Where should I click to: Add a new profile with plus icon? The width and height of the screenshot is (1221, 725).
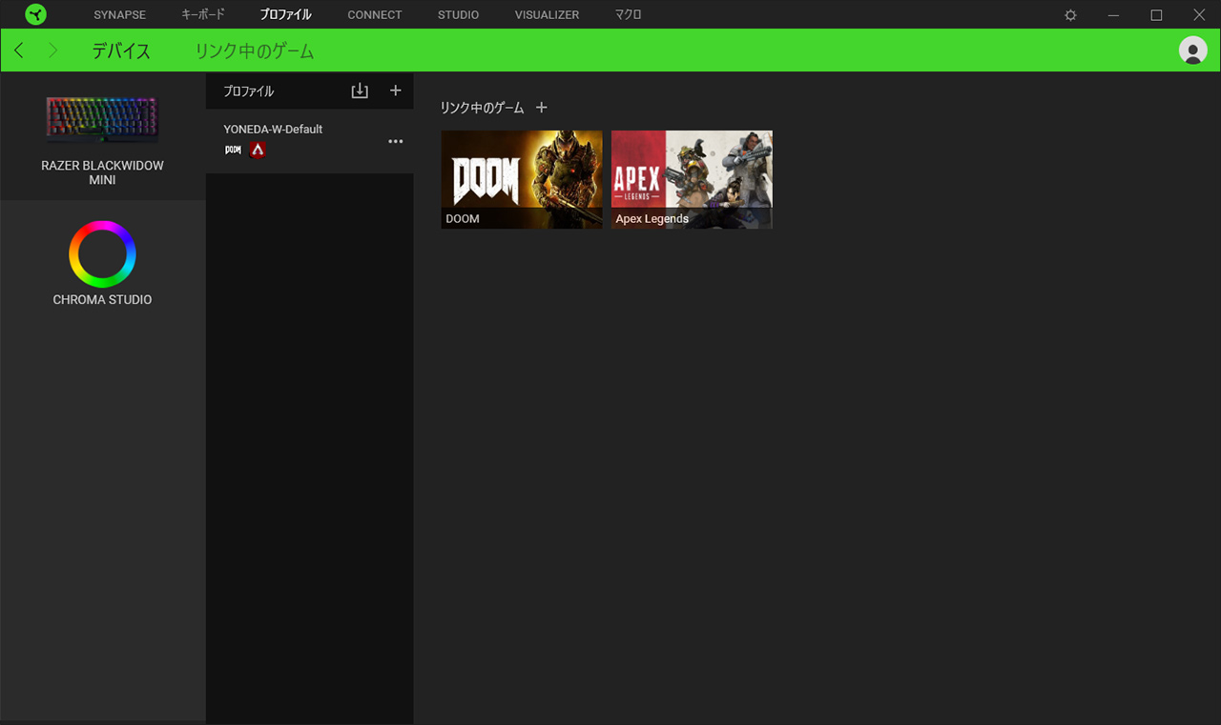tap(396, 91)
